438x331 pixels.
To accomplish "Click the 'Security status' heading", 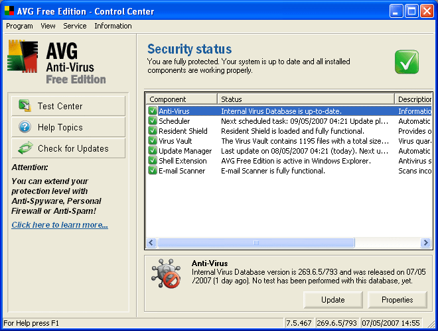I will click(x=189, y=49).
